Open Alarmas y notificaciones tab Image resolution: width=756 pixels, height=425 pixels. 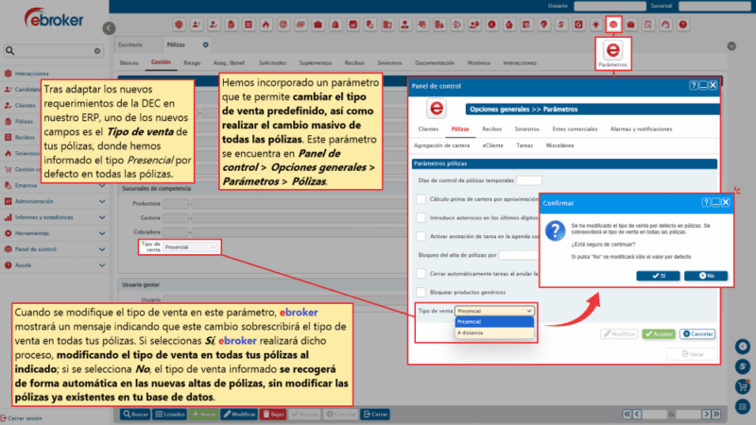tap(642, 129)
